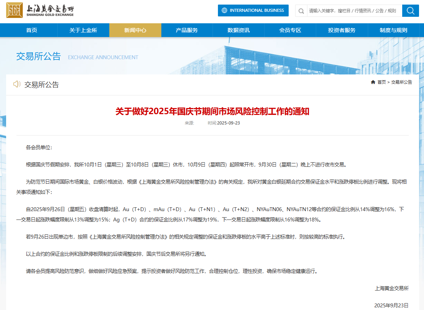This screenshot has width=424, height=310.
Task: Open the 产品服务 menu
Action: point(187,30)
